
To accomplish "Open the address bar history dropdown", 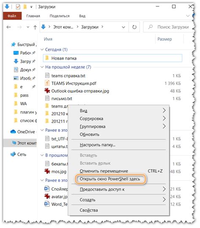I will 123,27.
